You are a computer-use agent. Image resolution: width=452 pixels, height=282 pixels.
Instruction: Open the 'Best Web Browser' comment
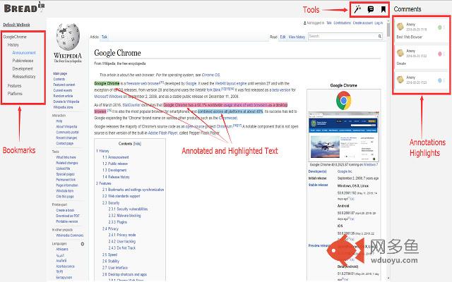point(422,30)
